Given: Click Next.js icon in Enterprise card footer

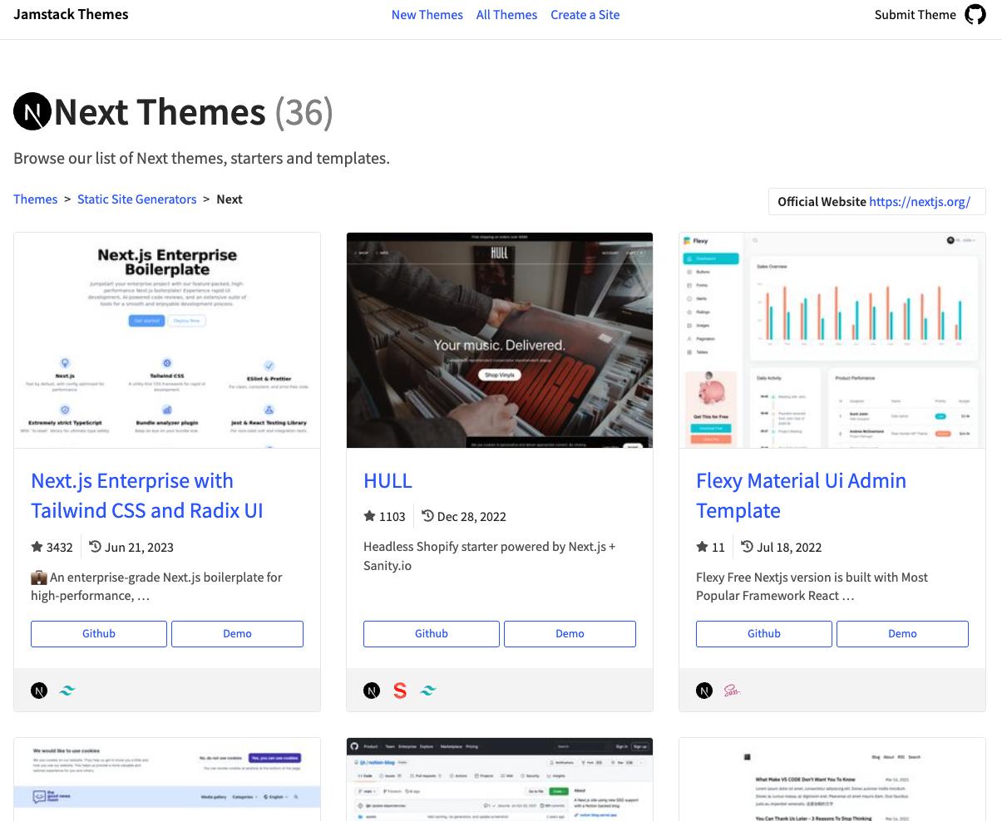Looking at the screenshot, I should pos(39,691).
